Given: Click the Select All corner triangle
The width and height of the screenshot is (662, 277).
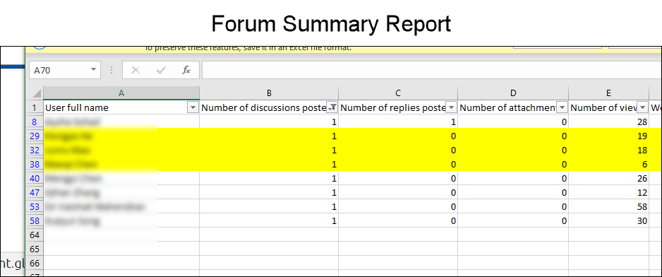Looking at the screenshot, I should [37, 93].
